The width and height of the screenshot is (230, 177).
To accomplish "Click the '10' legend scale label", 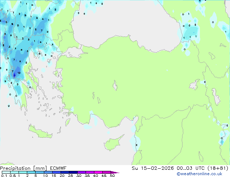I will [x=45, y=176].
